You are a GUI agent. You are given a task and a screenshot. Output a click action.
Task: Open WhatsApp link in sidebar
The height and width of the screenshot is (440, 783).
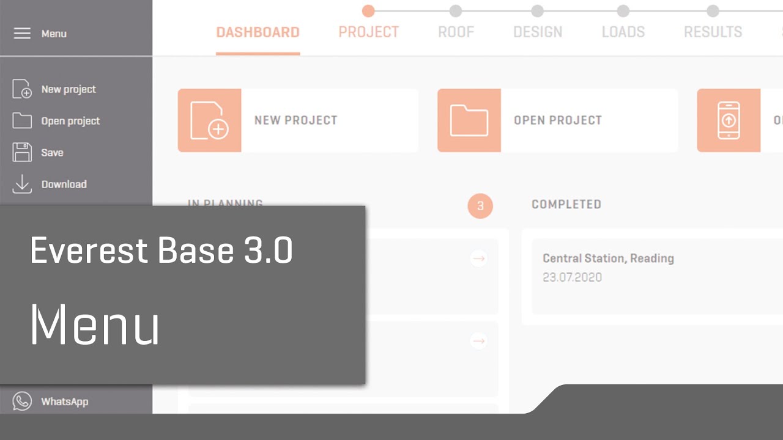click(64, 402)
